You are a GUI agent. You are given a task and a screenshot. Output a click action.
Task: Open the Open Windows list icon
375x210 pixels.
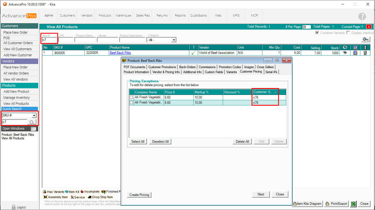pyautogui.click(x=33, y=129)
